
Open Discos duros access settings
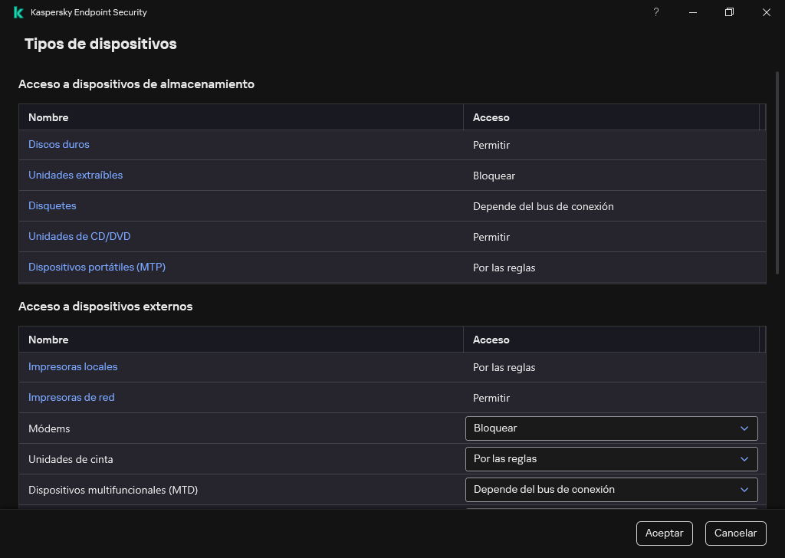tap(59, 144)
